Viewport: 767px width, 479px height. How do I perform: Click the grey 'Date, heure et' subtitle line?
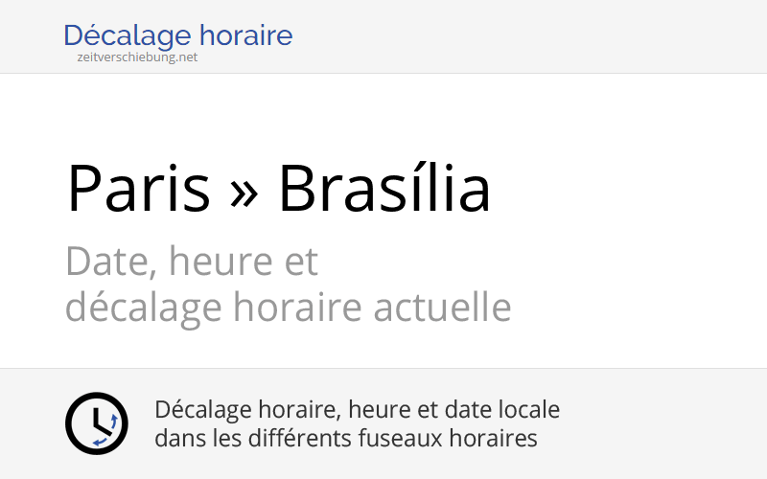pyautogui.click(x=192, y=261)
